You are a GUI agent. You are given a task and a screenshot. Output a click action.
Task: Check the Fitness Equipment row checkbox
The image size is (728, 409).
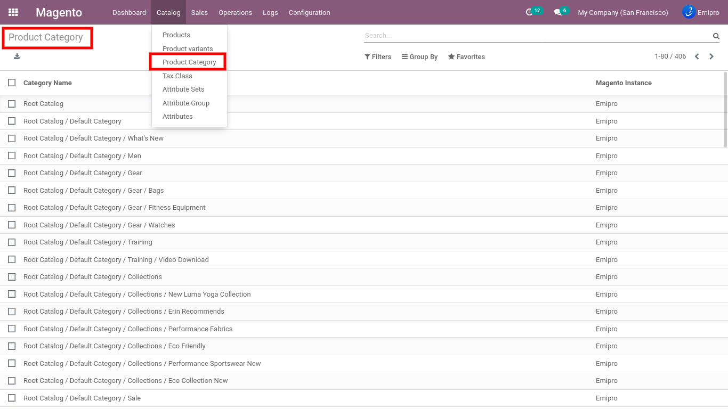12,208
